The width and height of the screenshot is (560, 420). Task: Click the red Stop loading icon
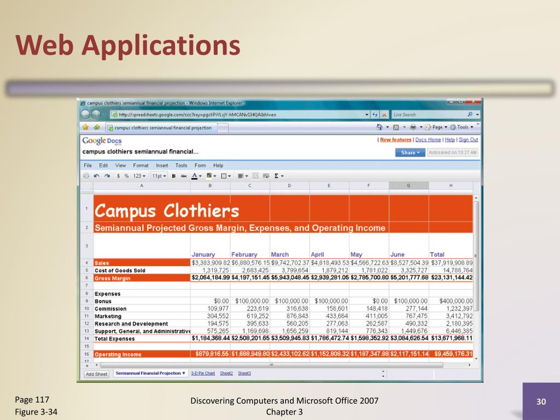[x=384, y=115]
